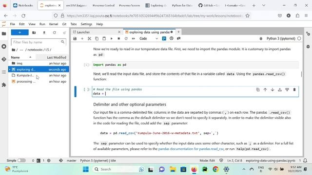This screenshot has width=312, height=175.
Task: Paste cell from clipboard in notebook toolbar
Action: point(104,38)
